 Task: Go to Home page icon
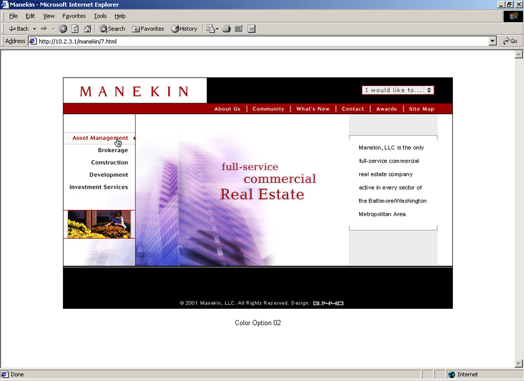(87, 29)
